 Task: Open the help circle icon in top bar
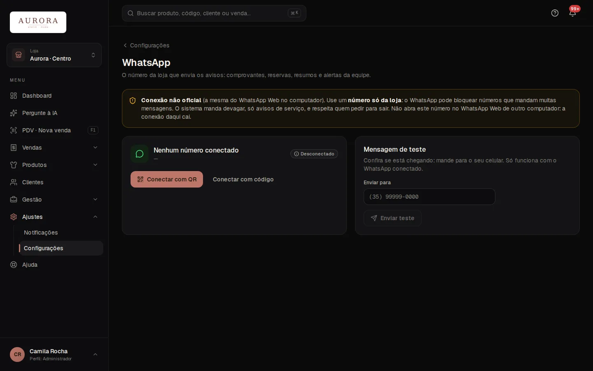(x=555, y=13)
